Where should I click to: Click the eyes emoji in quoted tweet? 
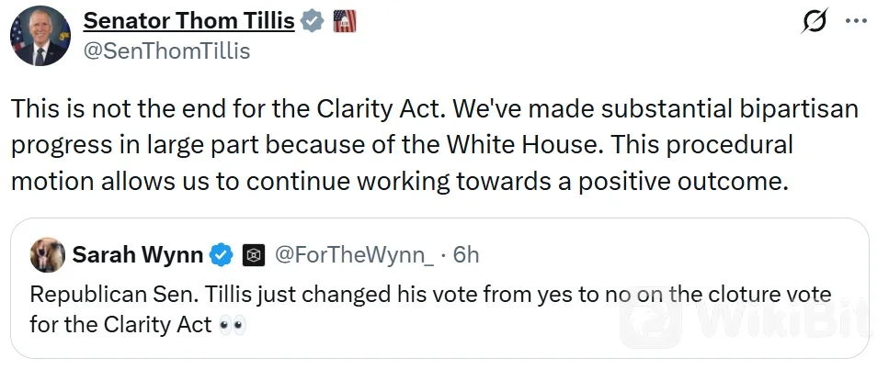[x=233, y=326]
